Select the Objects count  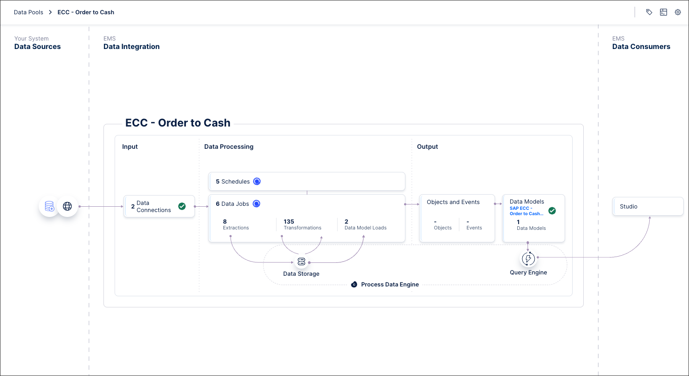442,225
